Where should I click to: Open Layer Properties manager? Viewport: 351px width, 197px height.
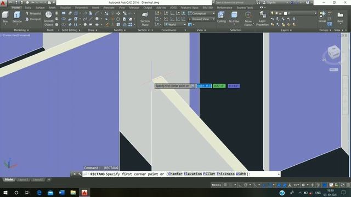[262, 19]
